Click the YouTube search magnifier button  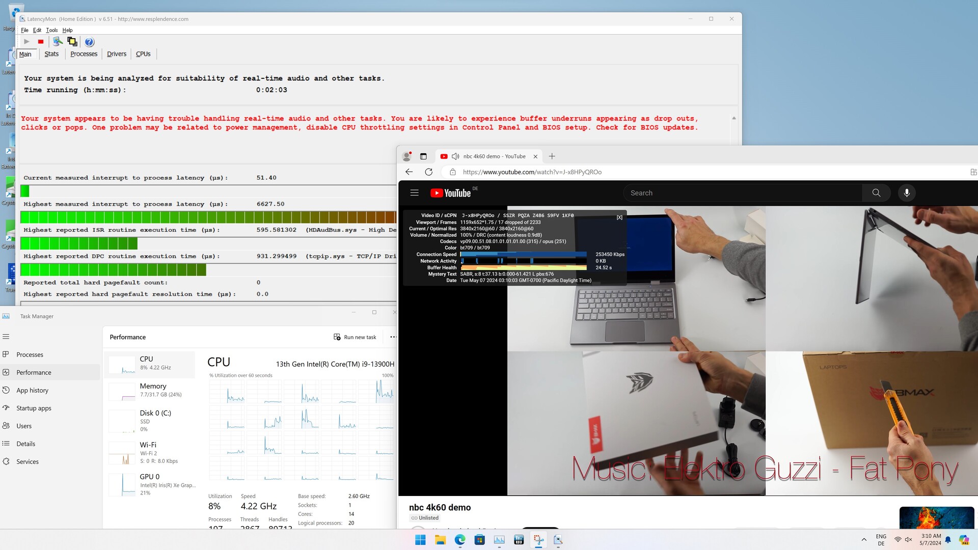pos(876,193)
